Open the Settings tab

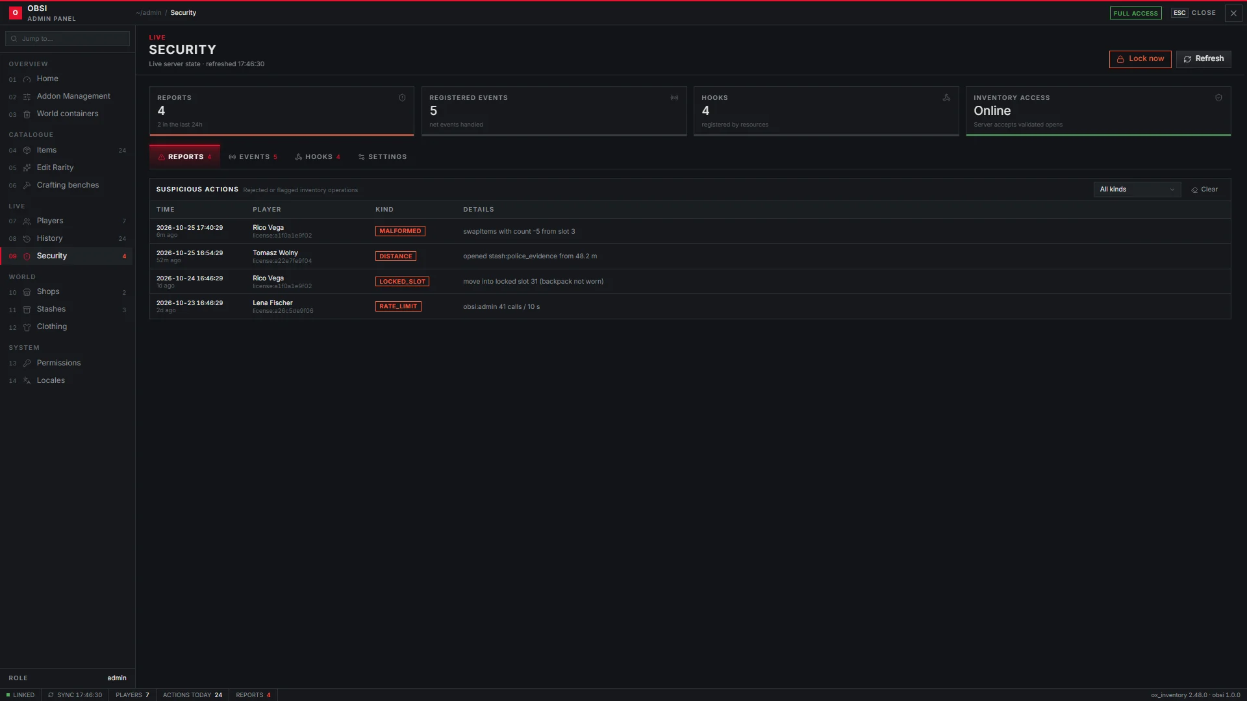click(383, 157)
